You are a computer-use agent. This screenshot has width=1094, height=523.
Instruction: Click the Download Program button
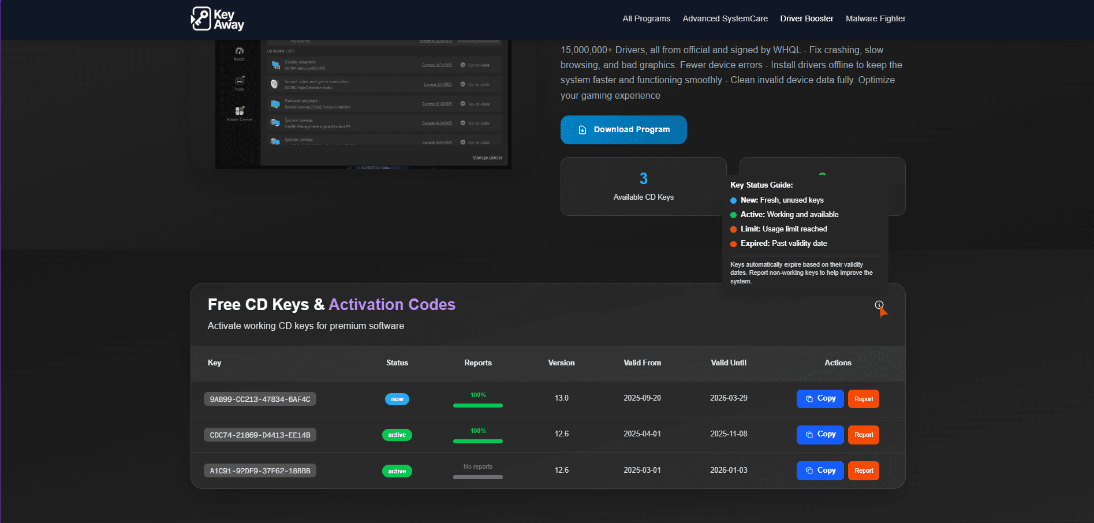point(623,130)
